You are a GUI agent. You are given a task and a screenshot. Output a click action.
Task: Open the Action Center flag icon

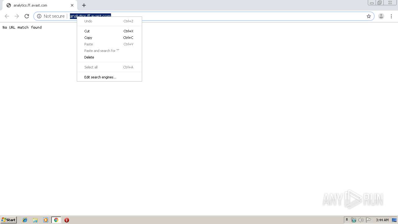(368, 220)
